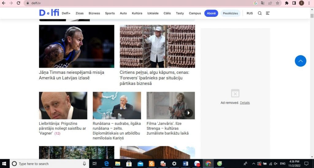Click the Windows taskbar search box
Image resolution: width=314 pixels, height=168 pixels.
pos(49,164)
